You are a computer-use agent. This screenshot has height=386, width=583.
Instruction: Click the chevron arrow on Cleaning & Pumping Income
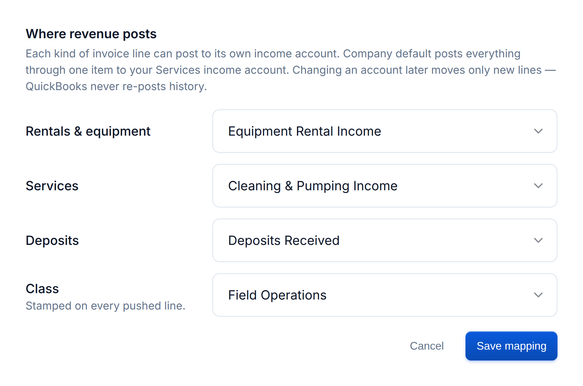tap(538, 186)
